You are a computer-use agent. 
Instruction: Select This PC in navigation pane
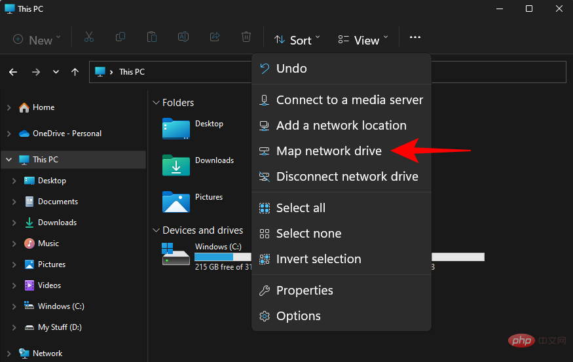pyautogui.click(x=73, y=160)
